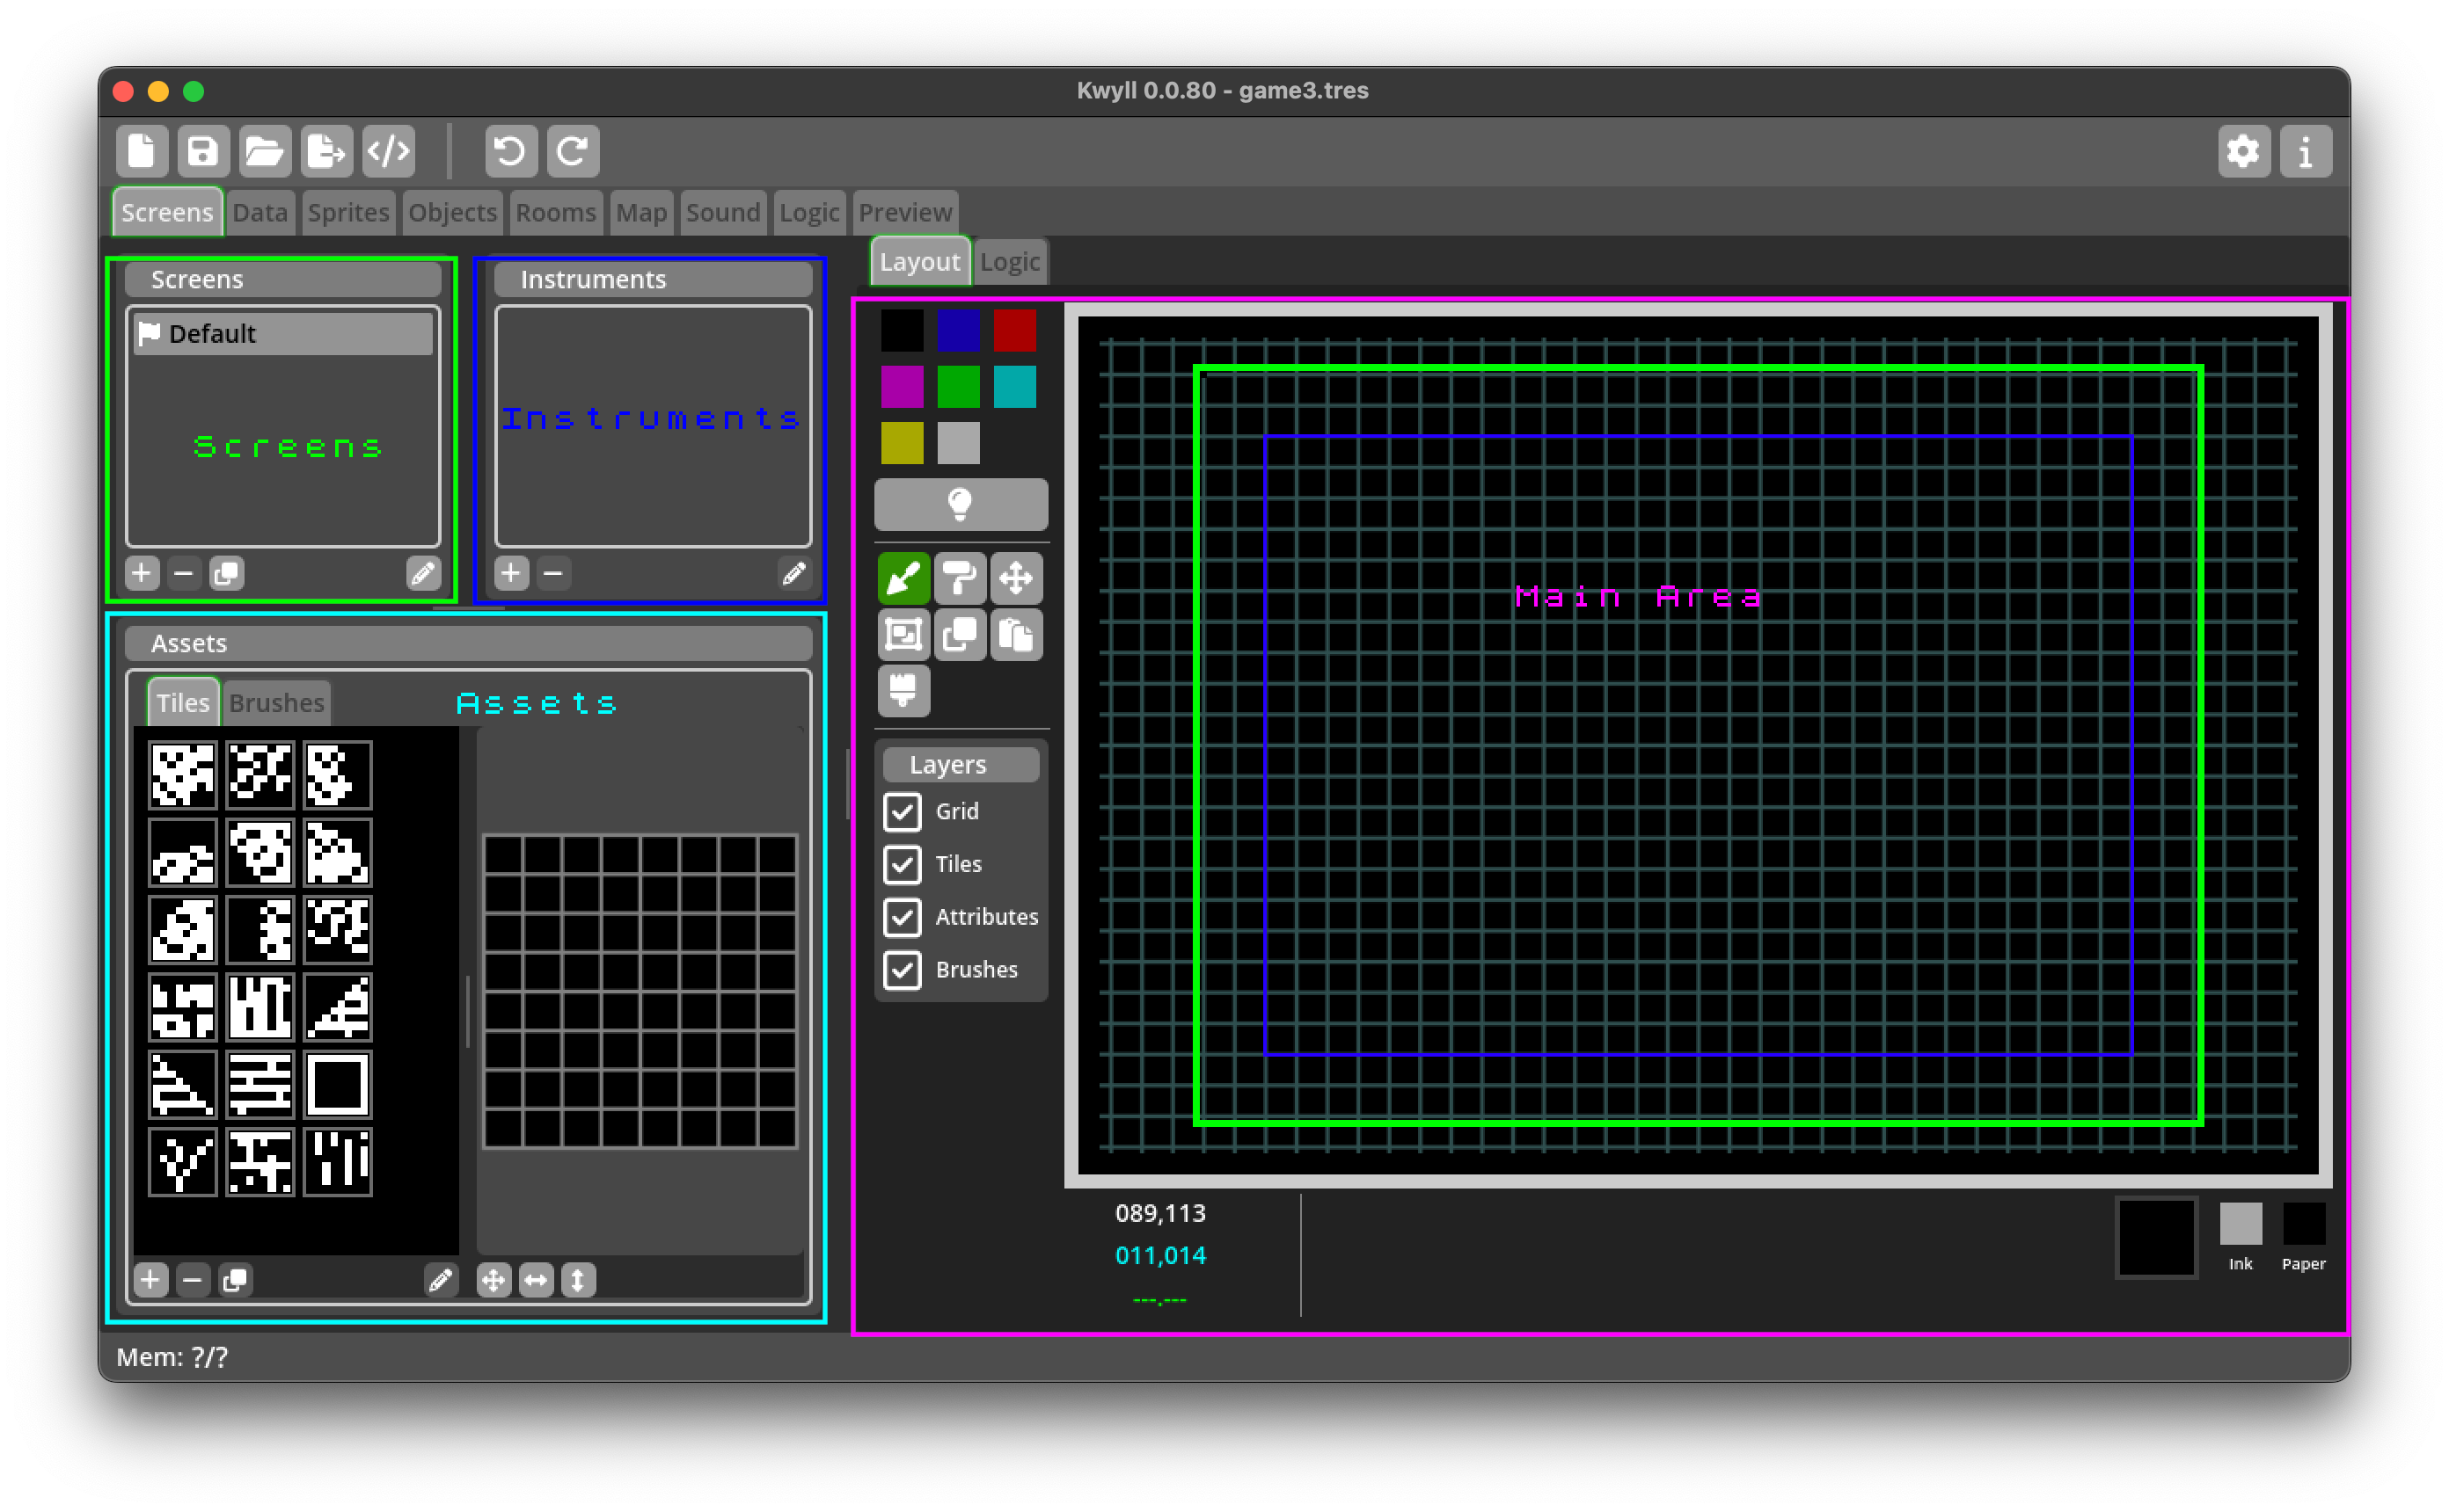Image resolution: width=2449 pixels, height=1512 pixels.
Task: Add a new screen with the plus button
Action: pos(141,573)
